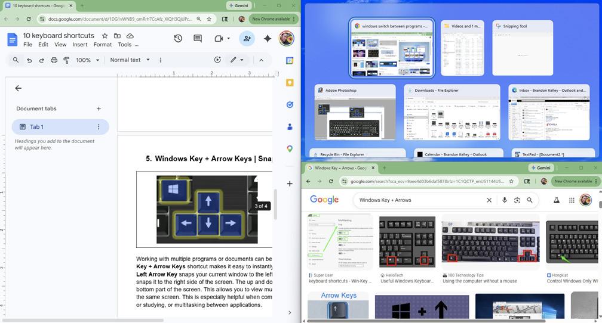Viewport: 602px width, 323px height.
Task: Open the zoom 100% dropdown
Action: tap(88, 60)
